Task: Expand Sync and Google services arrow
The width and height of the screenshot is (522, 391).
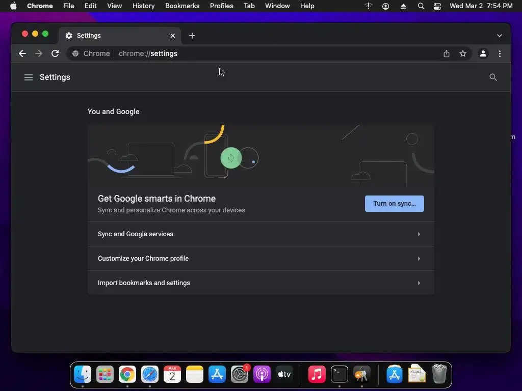Action: pyautogui.click(x=419, y=234)
